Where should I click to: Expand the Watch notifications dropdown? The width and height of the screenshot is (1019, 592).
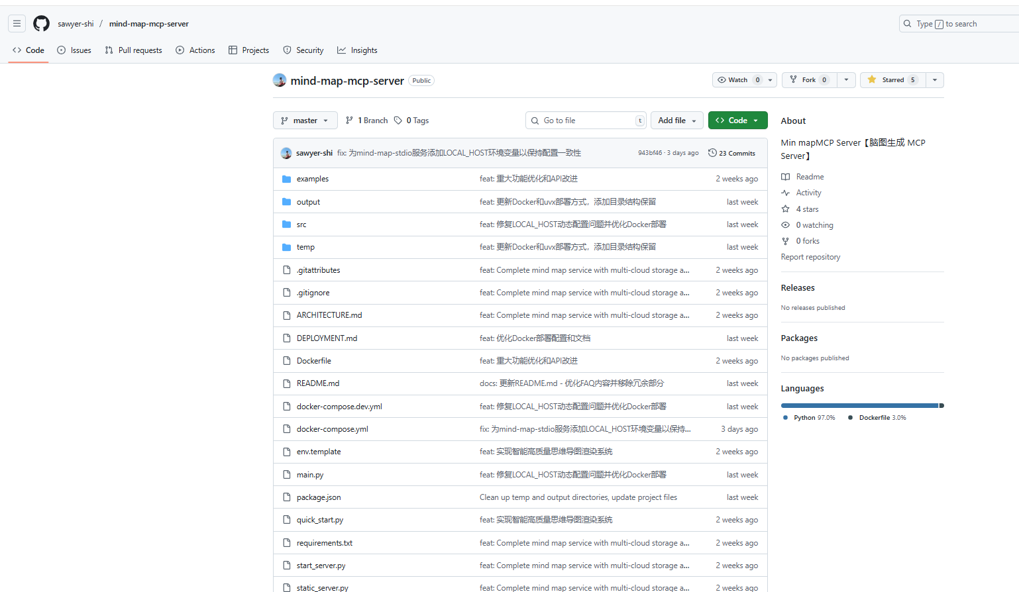pos(745,80)
